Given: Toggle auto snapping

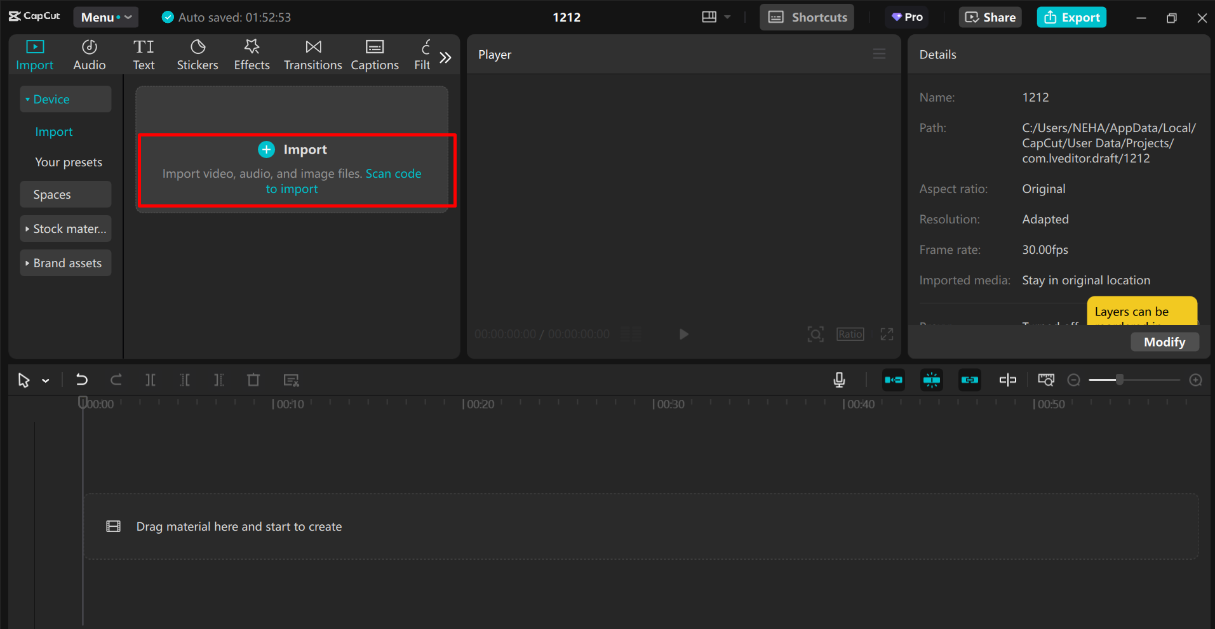Looking at the screenshot, I should click(x=932, y=380).
